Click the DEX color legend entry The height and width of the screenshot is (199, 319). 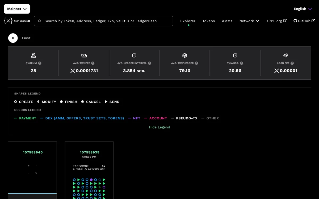click(82, 118)
